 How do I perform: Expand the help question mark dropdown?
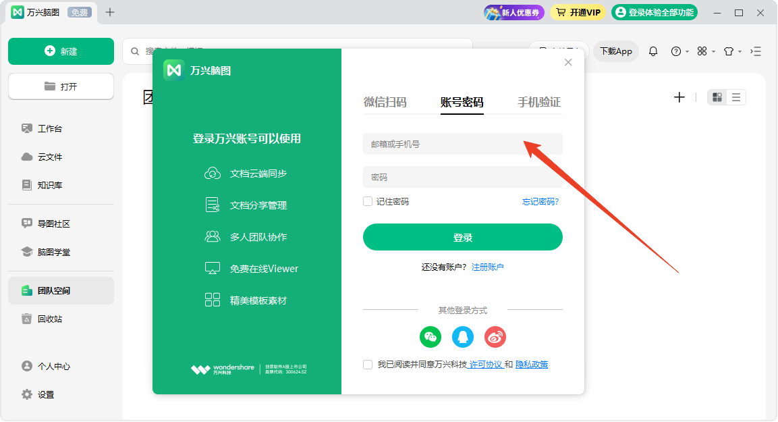679,51
